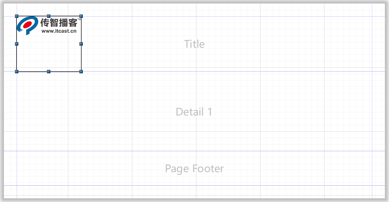The height and width of the screenshot is (202, 389).
Task: Click the bottom-left resize handle of the image
Action: [x=17, y=72]
